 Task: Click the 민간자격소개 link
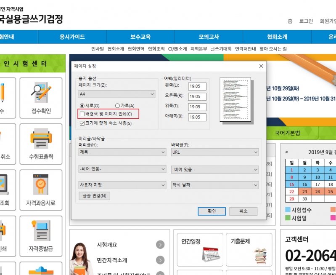click(x=112, y=260)
